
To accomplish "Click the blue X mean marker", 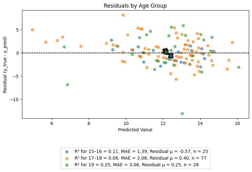I will pos(171,56).
